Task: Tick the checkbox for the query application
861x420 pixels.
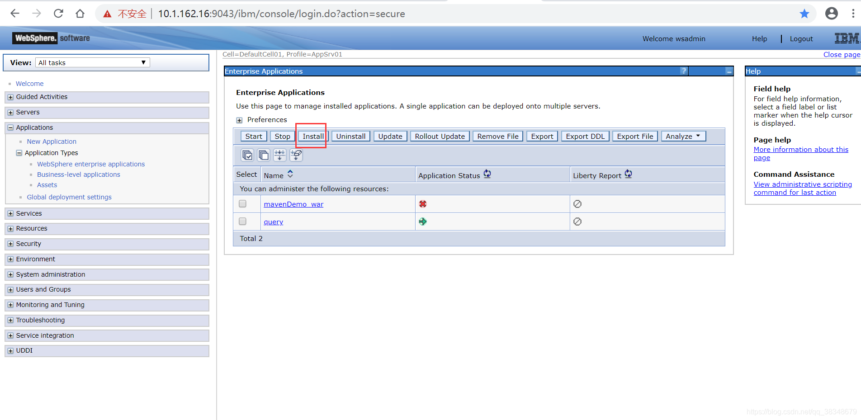Action: pyautogui.click(x=242, y=222)
